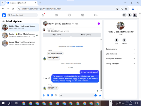Choose a GIF icon
141x106 pixels.
[x=56, y=96]
